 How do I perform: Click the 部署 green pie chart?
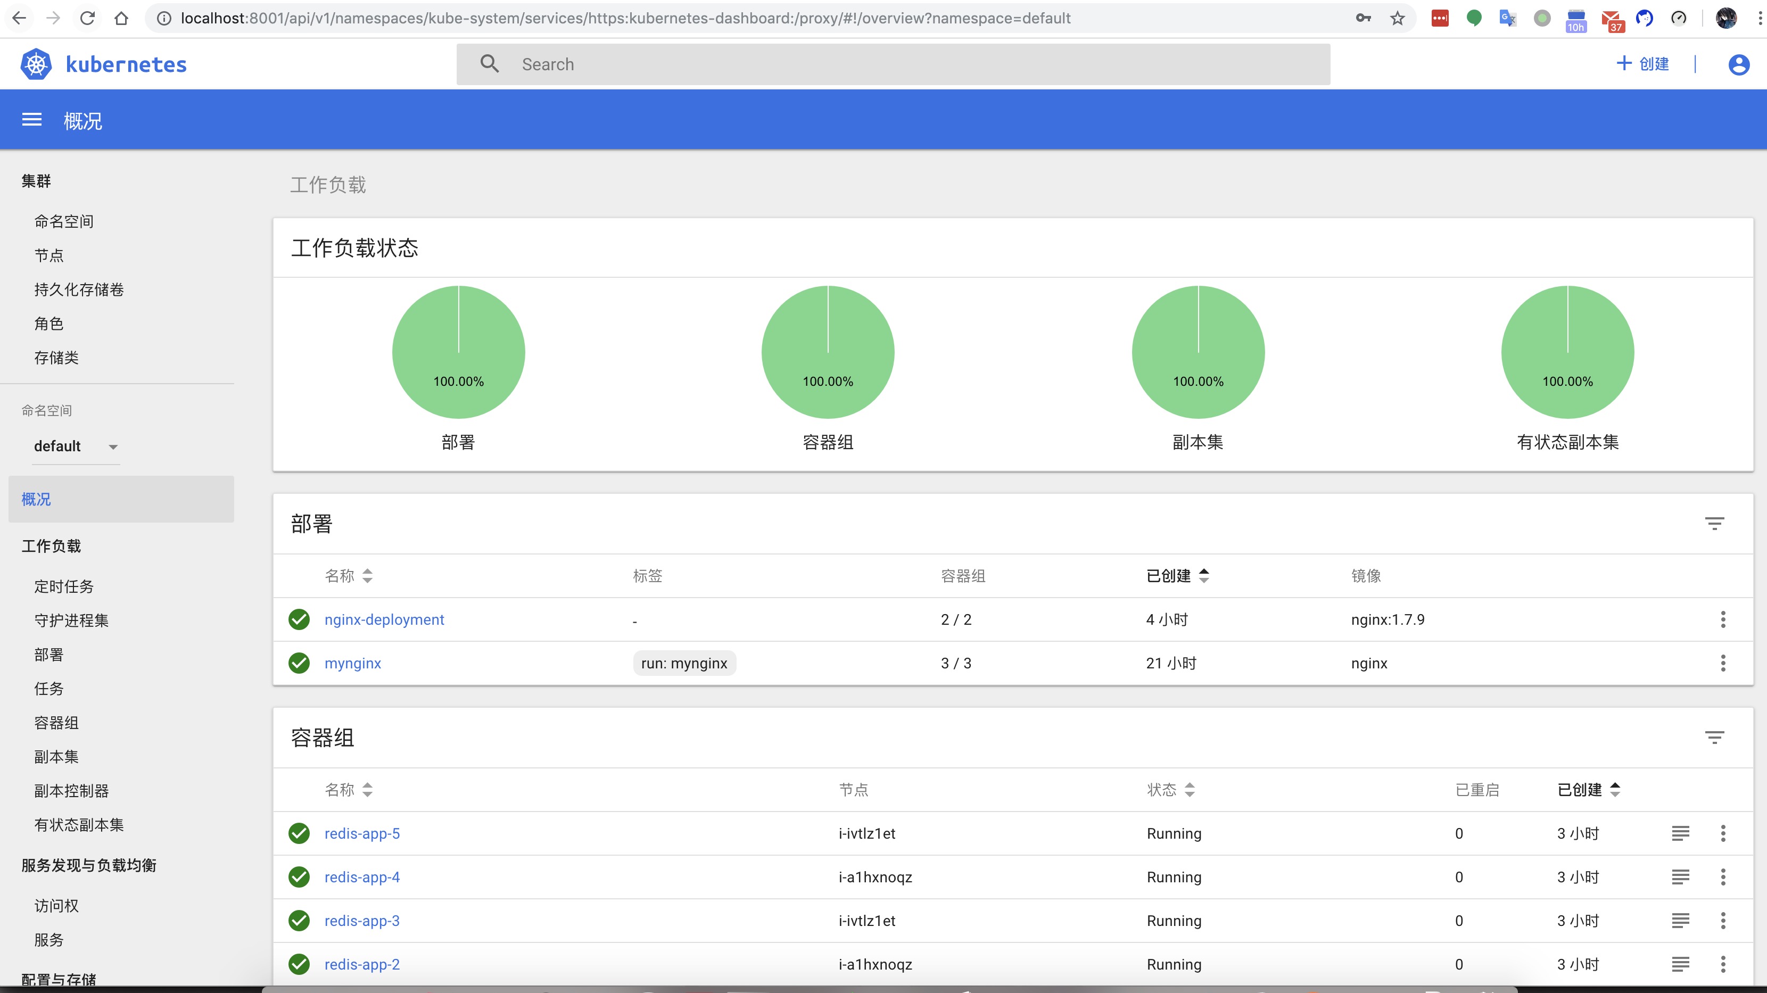coord(458,352)
